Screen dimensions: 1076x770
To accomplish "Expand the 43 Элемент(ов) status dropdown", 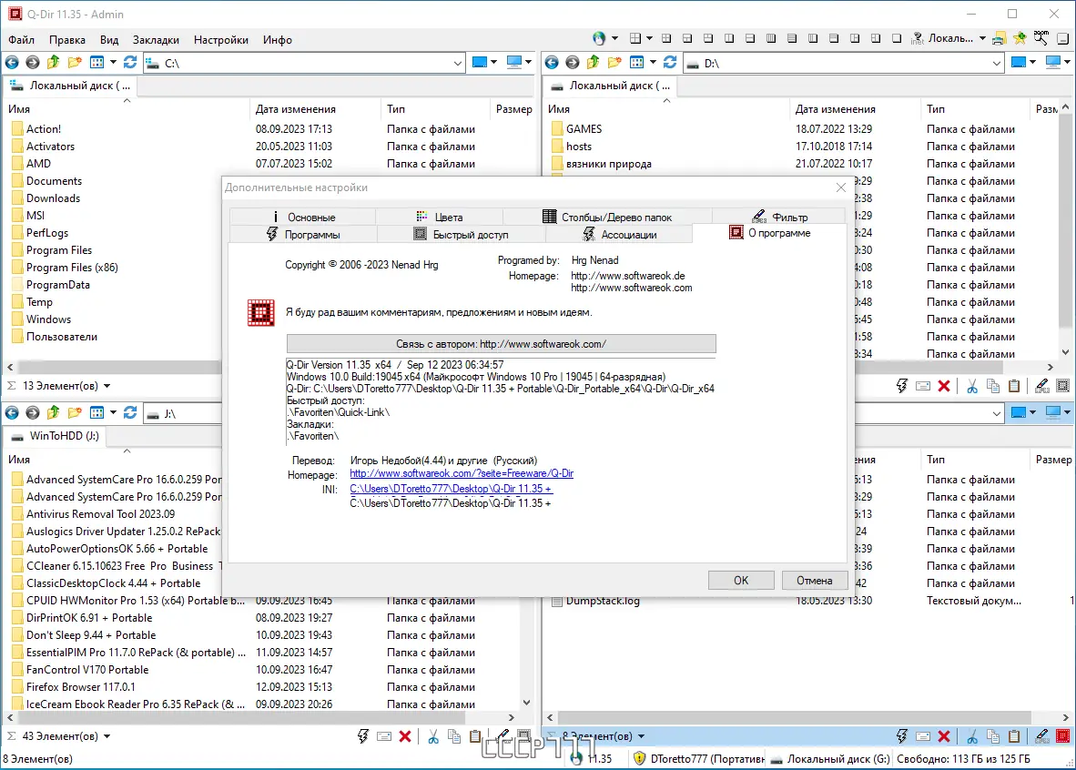I will (x=107, y=736).
